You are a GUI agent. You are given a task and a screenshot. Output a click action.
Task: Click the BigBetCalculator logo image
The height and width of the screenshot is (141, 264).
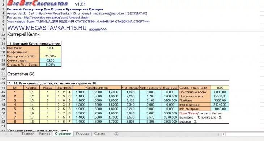point(38,3)
